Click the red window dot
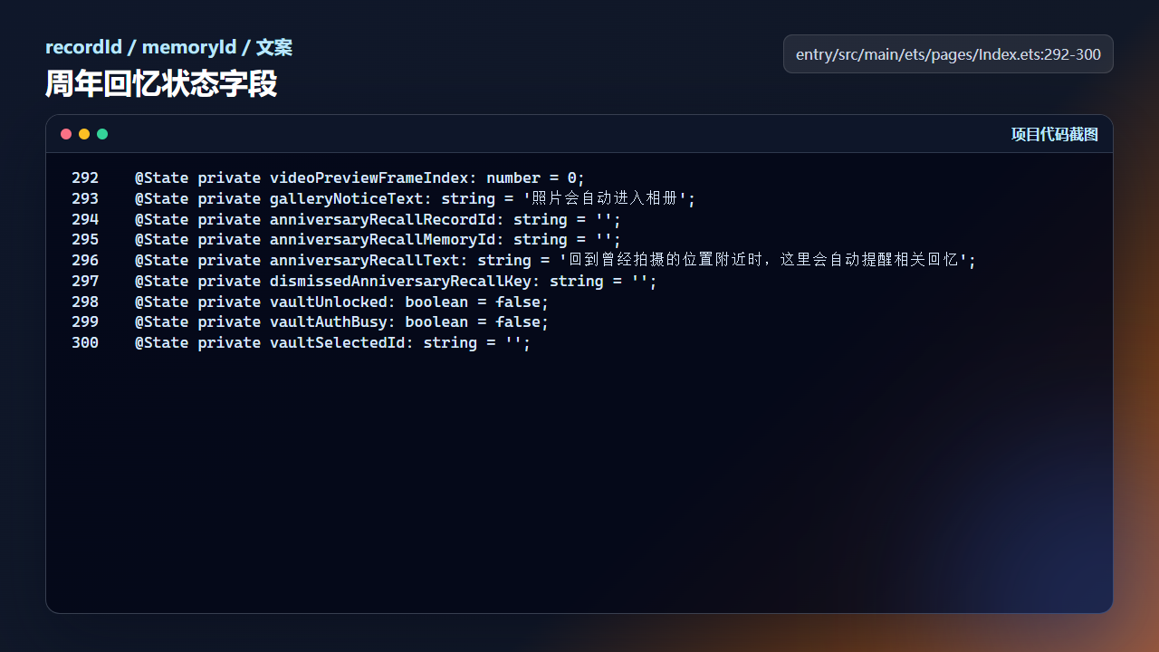Screen dimensions: 1159x652 pos(66,134)
